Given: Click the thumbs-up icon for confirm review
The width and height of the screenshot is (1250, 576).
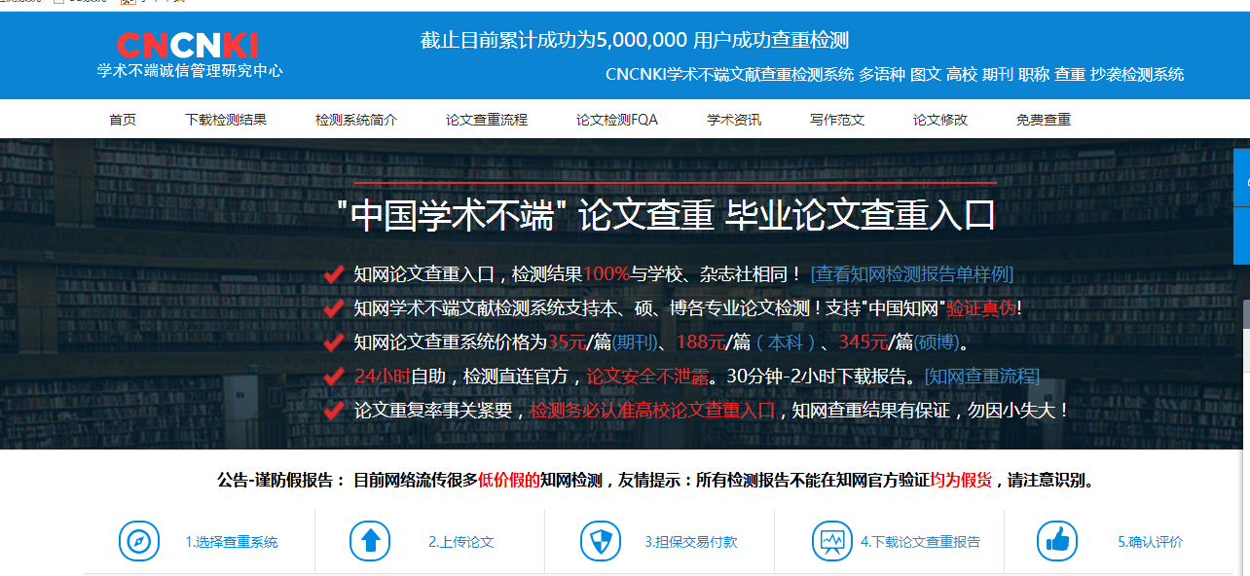Looking at the screenshot, I should pos(1056,541).
